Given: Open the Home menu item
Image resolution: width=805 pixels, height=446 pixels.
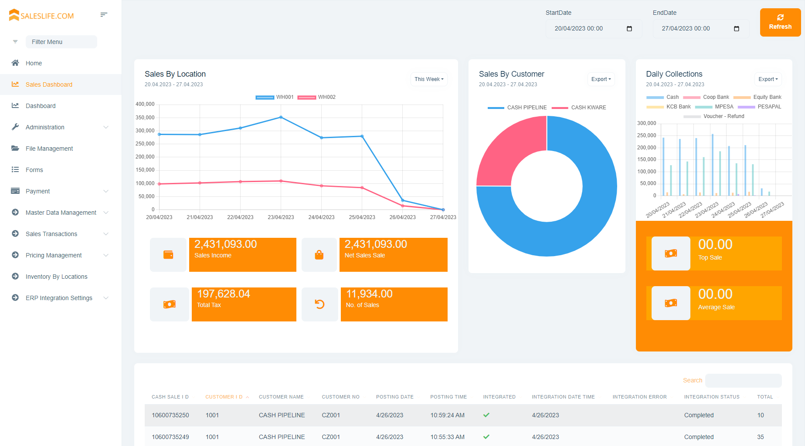Looking at the screenshot, I should point(61,63).
